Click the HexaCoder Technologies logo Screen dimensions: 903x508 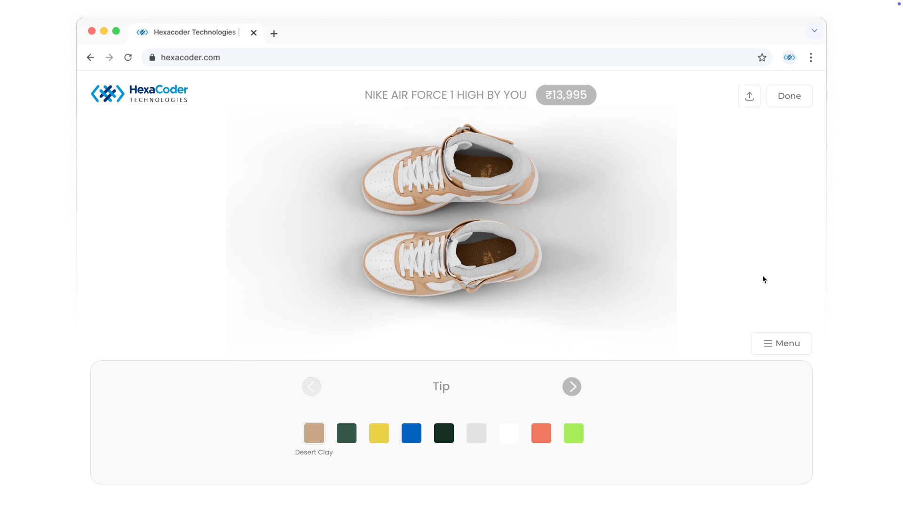click(139, 94)
